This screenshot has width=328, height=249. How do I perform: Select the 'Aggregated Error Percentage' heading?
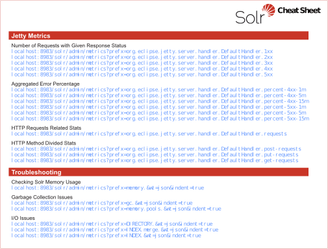45,84
